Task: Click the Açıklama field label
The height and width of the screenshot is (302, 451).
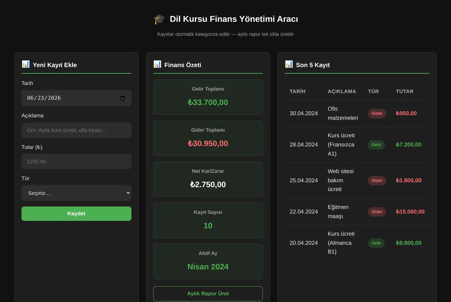Action: [x=32, y=115]
